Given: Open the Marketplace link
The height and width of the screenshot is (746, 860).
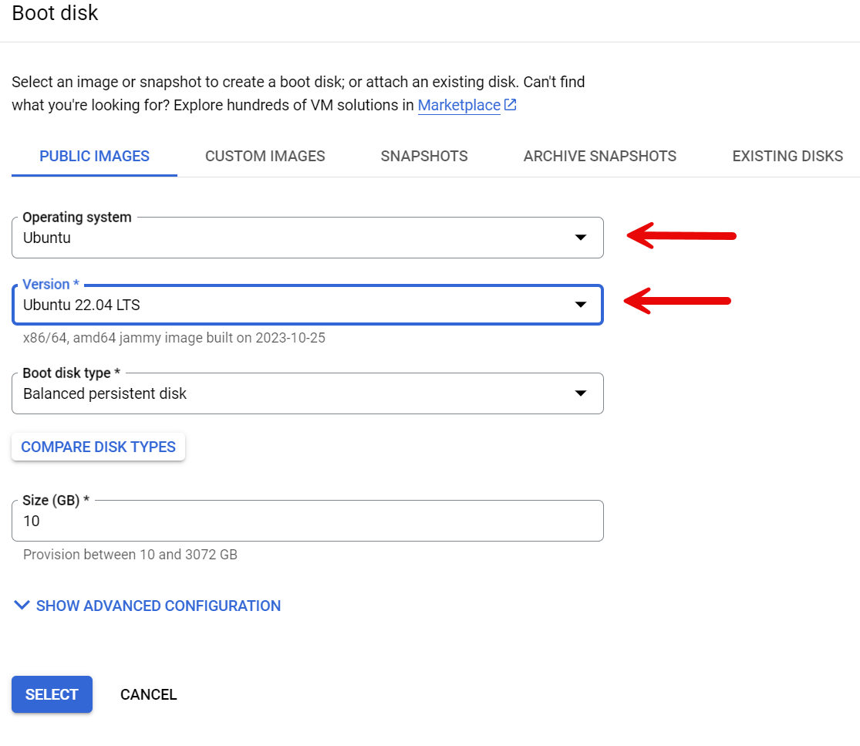Looking at the screenshot, I should [x=458, y=105].
